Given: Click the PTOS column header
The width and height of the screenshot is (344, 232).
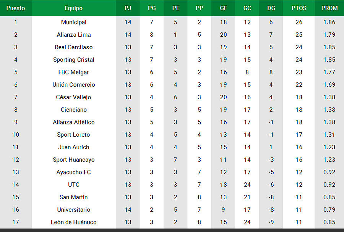Looking at the screenshot, I should click(x=299, y=8).
